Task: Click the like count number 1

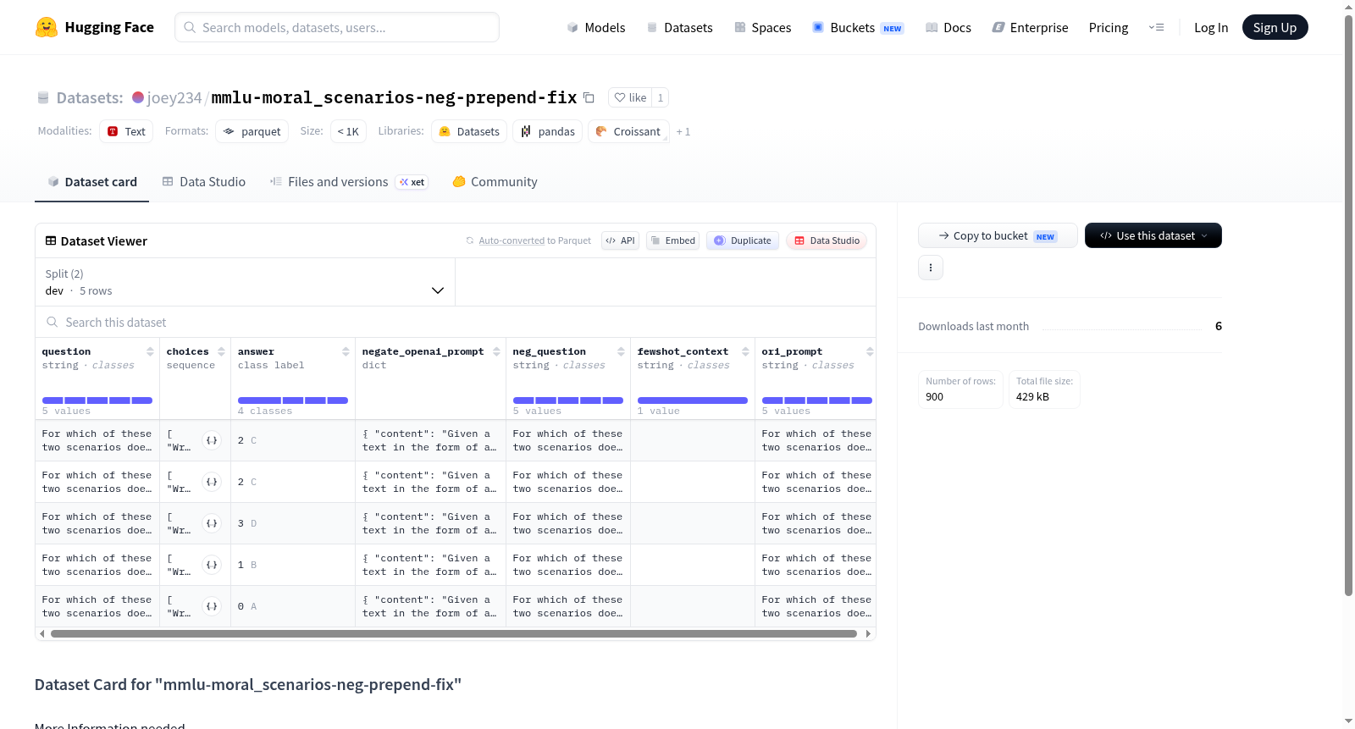Action: tap(661, 97)
